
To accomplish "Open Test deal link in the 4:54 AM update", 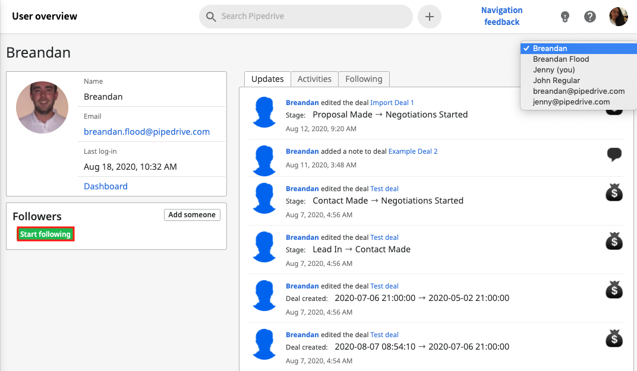I will pos(384,335).
